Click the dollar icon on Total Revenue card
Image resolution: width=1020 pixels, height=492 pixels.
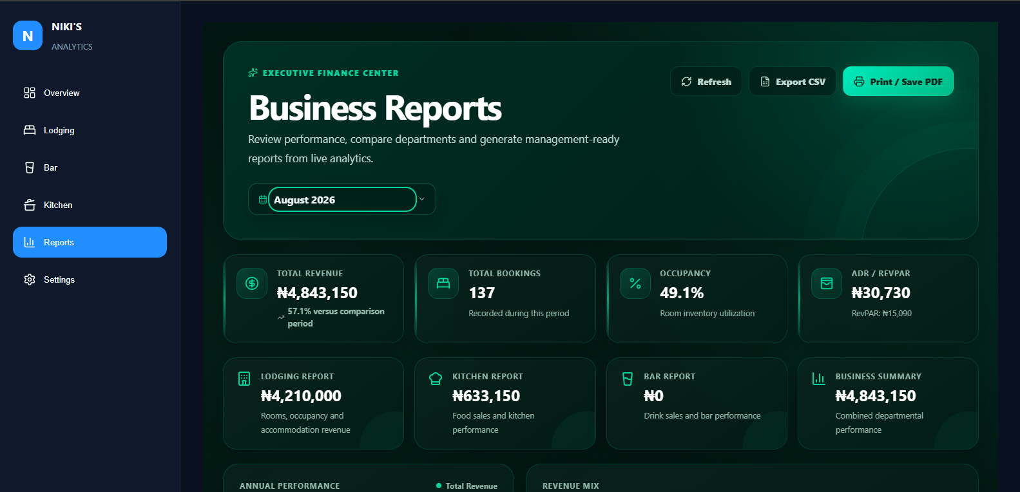252,283
